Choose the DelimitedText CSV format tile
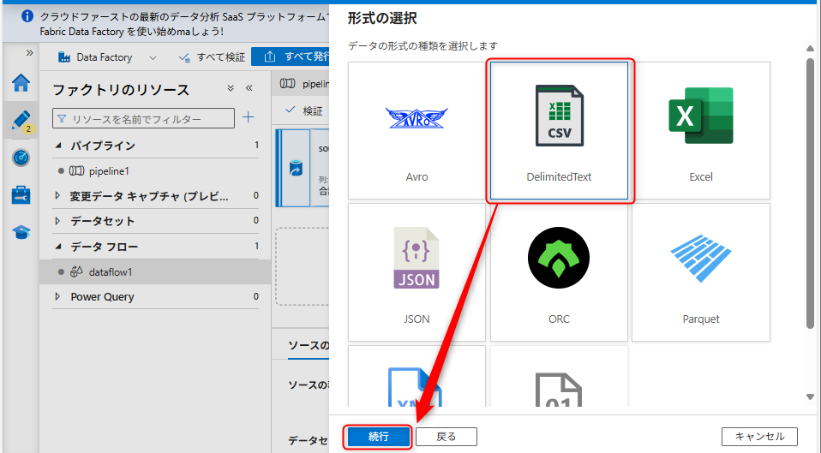This screenshot has height=453, width=821. pyautogui.click(x=560, y=130)
